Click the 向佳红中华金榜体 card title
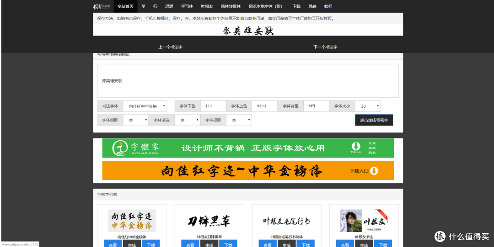 tap(132, 237)
